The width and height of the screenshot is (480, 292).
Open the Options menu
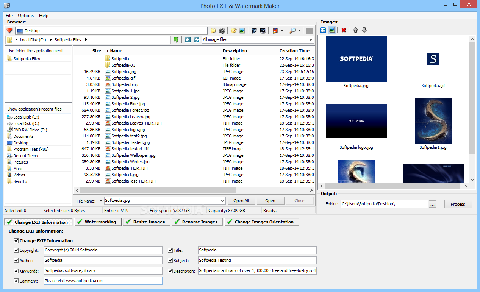pos(26,16)
